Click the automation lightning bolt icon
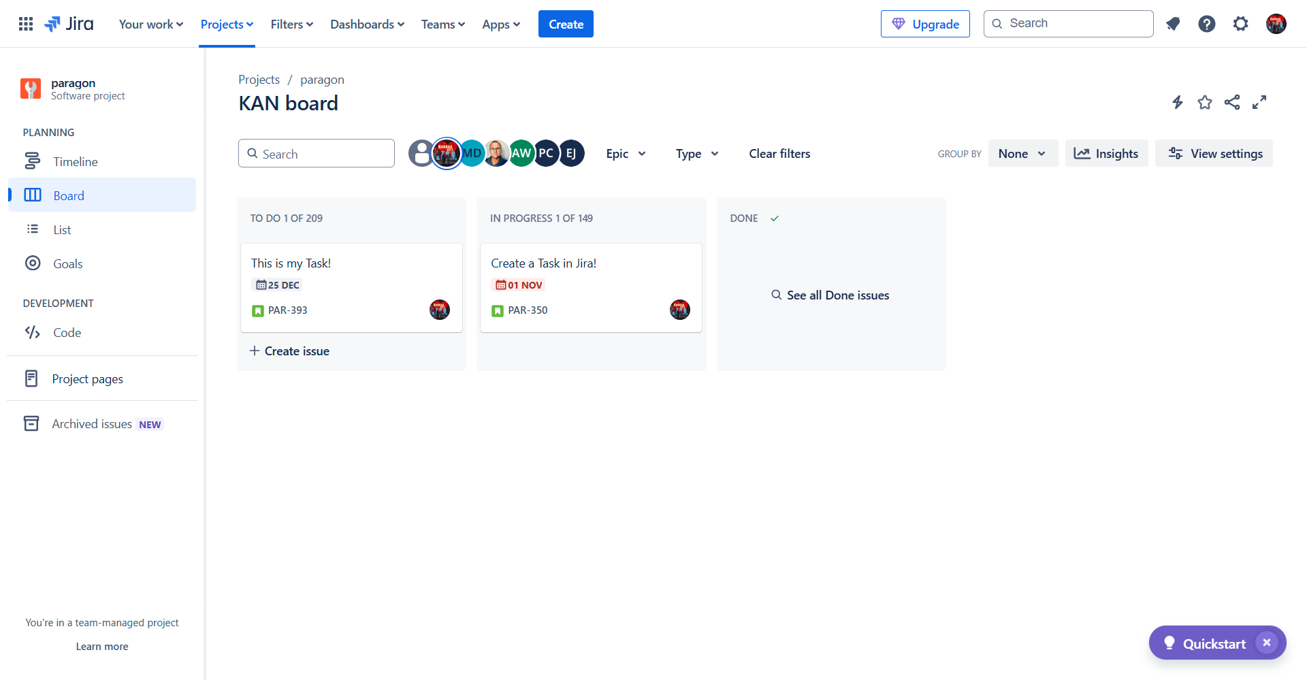This screenshot has height=680, width=1307. (x=1178, y=102)
